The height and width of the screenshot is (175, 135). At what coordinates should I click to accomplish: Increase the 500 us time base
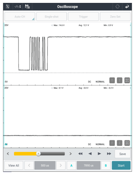[61, 165]
